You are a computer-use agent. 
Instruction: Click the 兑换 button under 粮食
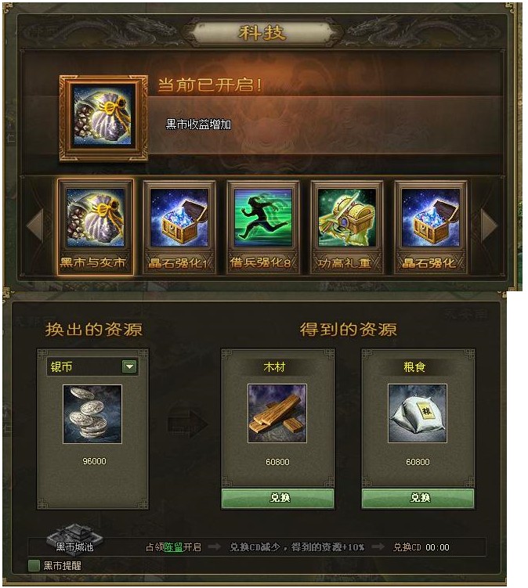[418, 499]
